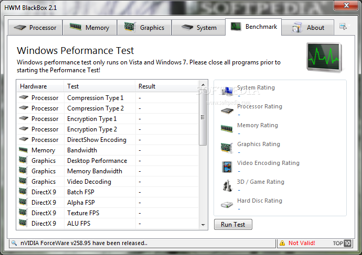Click processor icon in Compression Type 2 row
The height and width of the screenshot is (255, 362).
24,108
